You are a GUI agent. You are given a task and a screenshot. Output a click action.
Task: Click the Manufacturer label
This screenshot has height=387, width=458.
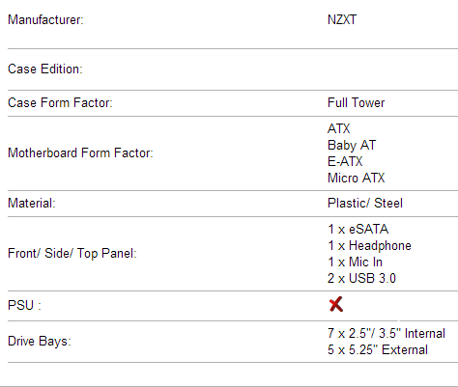45,20
